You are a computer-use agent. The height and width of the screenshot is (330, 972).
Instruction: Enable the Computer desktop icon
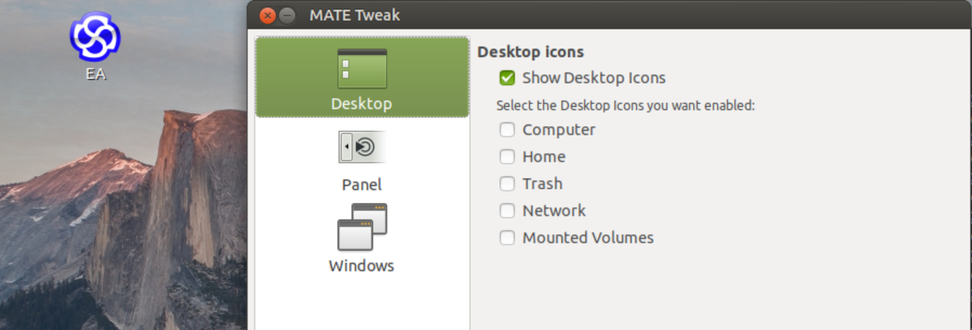pos(508,130)
